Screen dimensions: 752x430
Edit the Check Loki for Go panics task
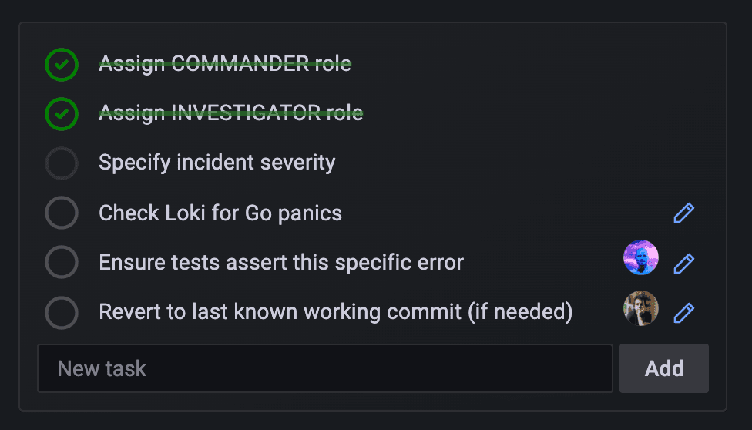point(683,213)
